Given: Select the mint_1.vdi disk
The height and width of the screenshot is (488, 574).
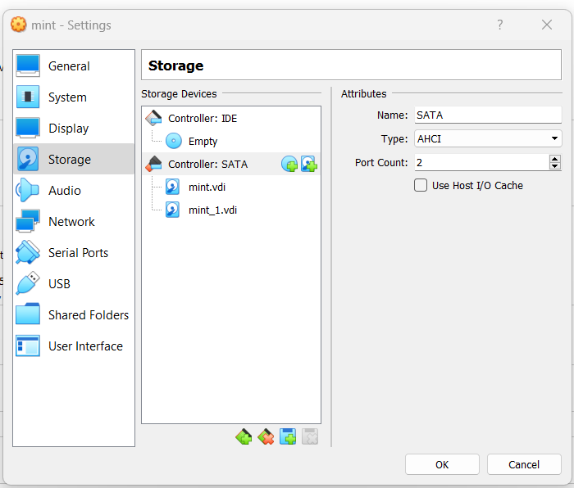Looking at the screenshot, I should [x=231, y=210].
